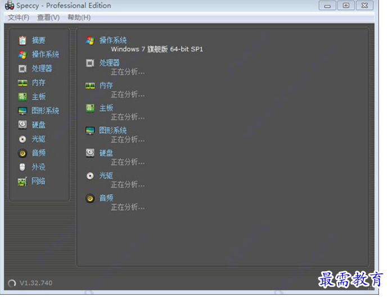Click the Windows 7 旗舰版 64-bit SP1 text
This screenshot has height=297, width=388.
[157, 49]
